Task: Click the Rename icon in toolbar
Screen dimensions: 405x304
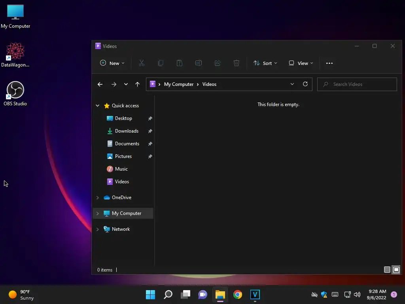Action: coord(199,63)
